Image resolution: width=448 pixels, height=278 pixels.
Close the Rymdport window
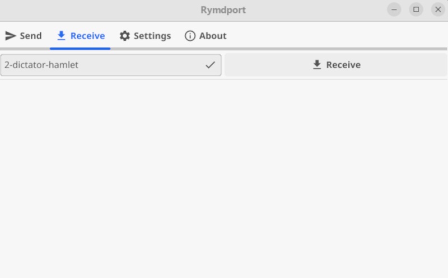pos(437,9)
